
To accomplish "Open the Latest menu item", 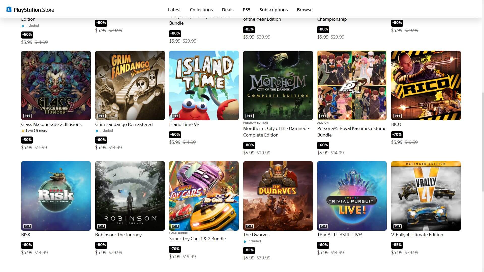I will (x=174, y=10).
